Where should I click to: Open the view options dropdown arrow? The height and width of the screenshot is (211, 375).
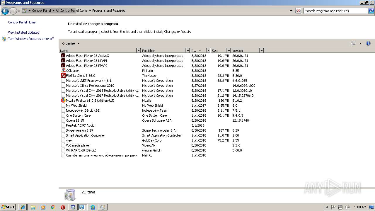pyautogui.click(x=360, y=43)
